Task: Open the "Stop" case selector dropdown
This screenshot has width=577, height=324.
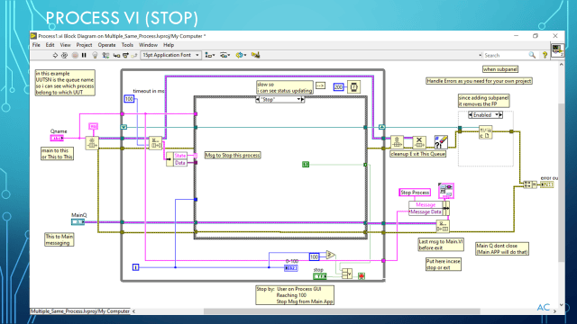Action: 298,100
